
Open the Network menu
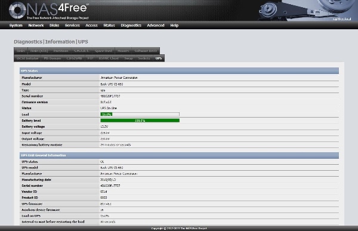pos(36,25)
